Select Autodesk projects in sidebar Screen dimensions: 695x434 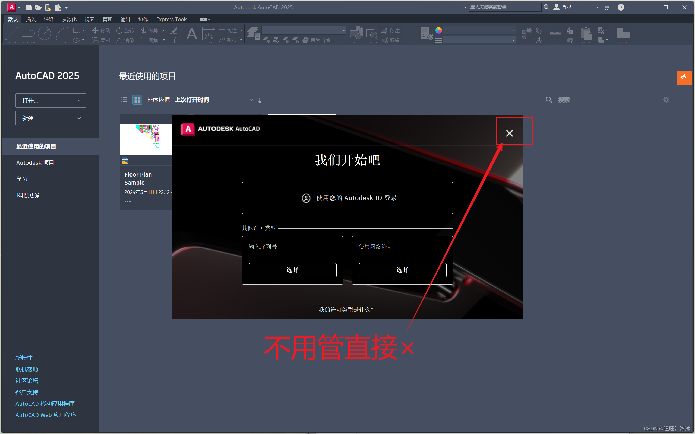pos(35,163)
